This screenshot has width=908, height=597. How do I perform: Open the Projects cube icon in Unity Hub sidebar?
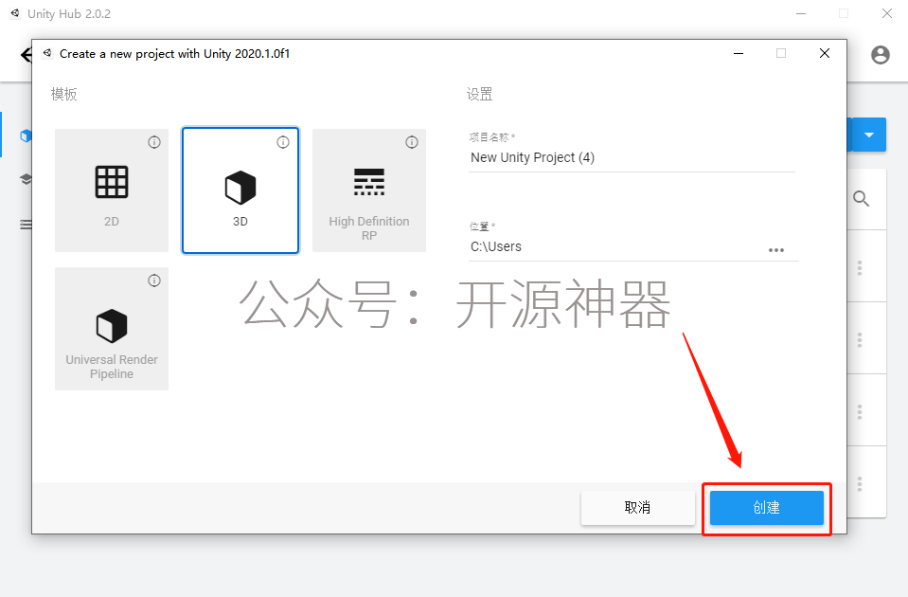[x=26, y=136]
